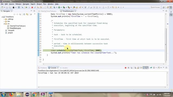Image resolution: width=173 pixels, height=97 pixels.
Task: Open the Navigate menu
Action: [26, 4]
